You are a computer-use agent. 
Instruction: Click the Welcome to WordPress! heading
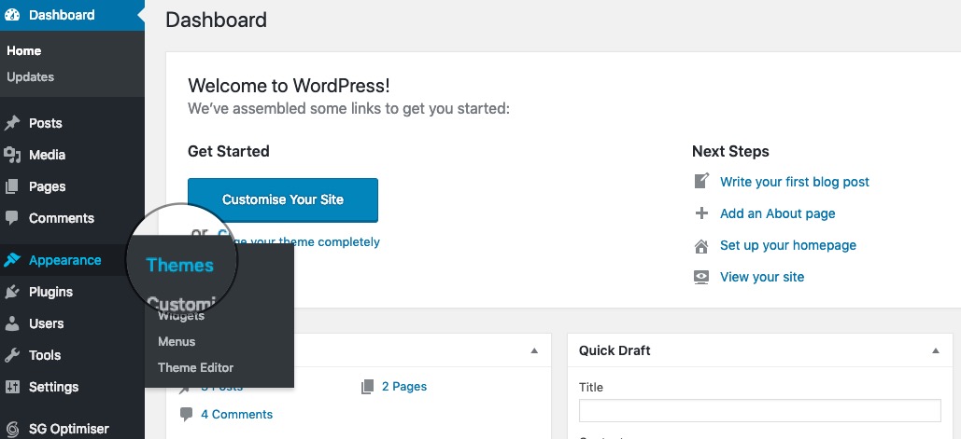pos(289,86)
